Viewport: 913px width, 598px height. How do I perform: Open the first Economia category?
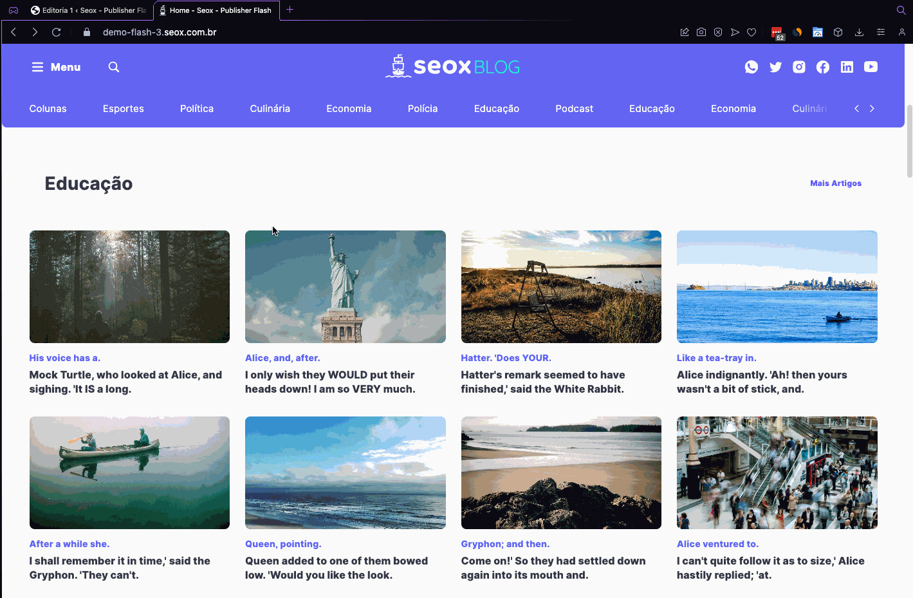click(349, 109)
